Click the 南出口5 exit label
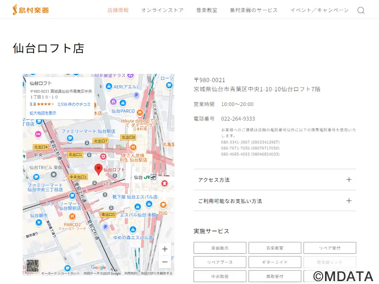 (x=108, y=214)
